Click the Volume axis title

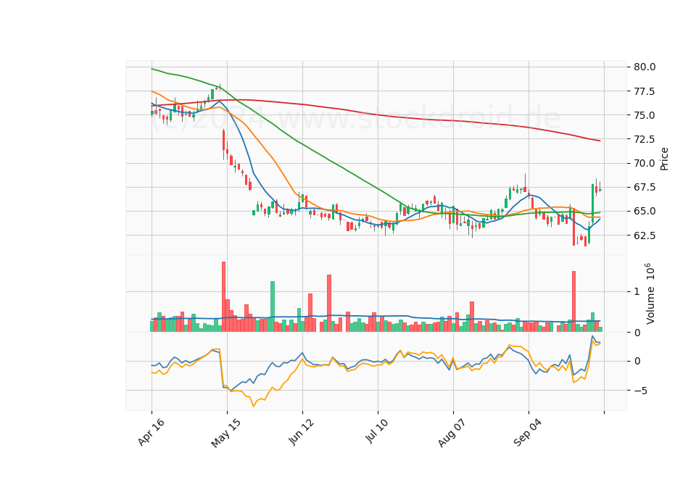[650, 293]
